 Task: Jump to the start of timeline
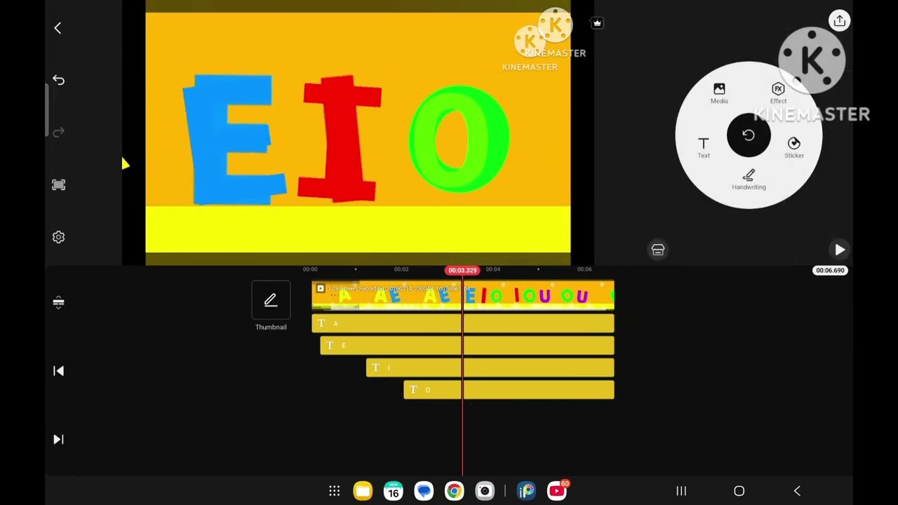pos(58,371)
